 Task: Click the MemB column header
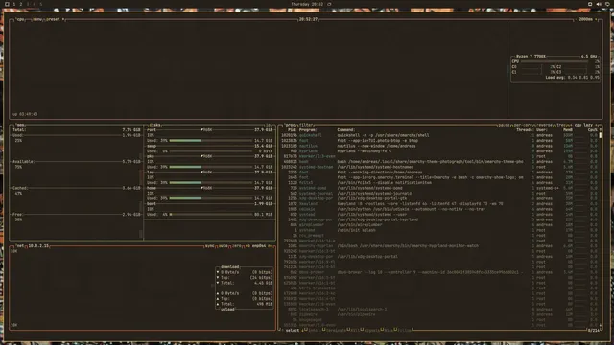[x=568, y=130]
